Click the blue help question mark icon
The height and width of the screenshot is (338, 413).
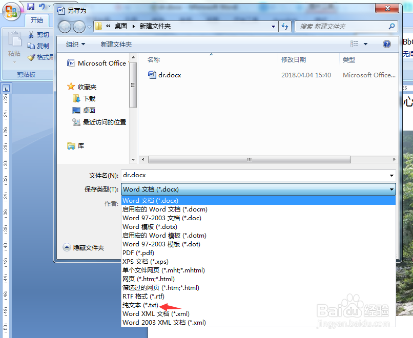click(x=387, y=44)
